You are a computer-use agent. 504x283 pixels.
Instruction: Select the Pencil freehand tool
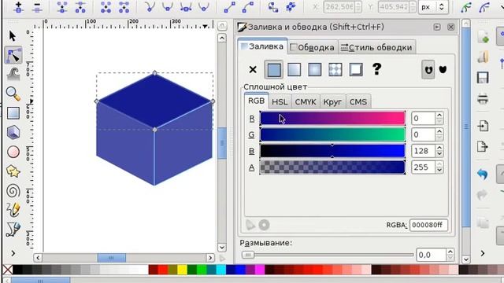coord(13,210)
